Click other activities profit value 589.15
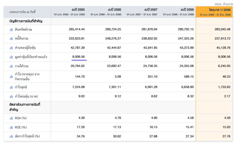This screenshot has width=245, height=144. click(x=189, y=76)
